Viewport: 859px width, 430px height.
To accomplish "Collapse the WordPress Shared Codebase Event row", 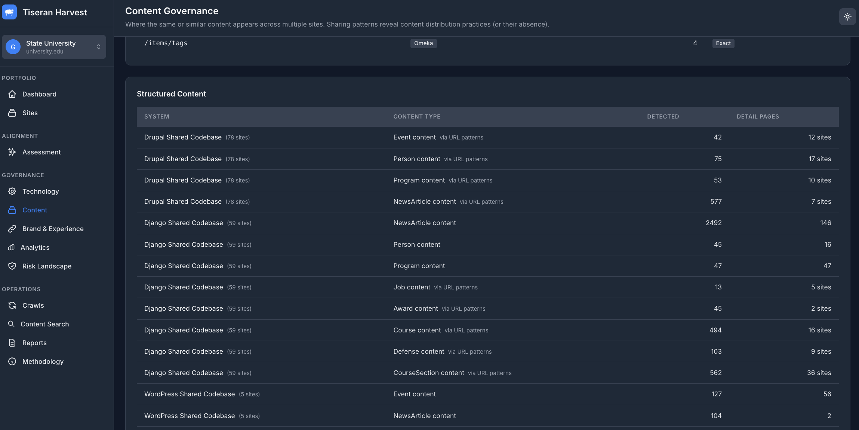I will (411, 394).
